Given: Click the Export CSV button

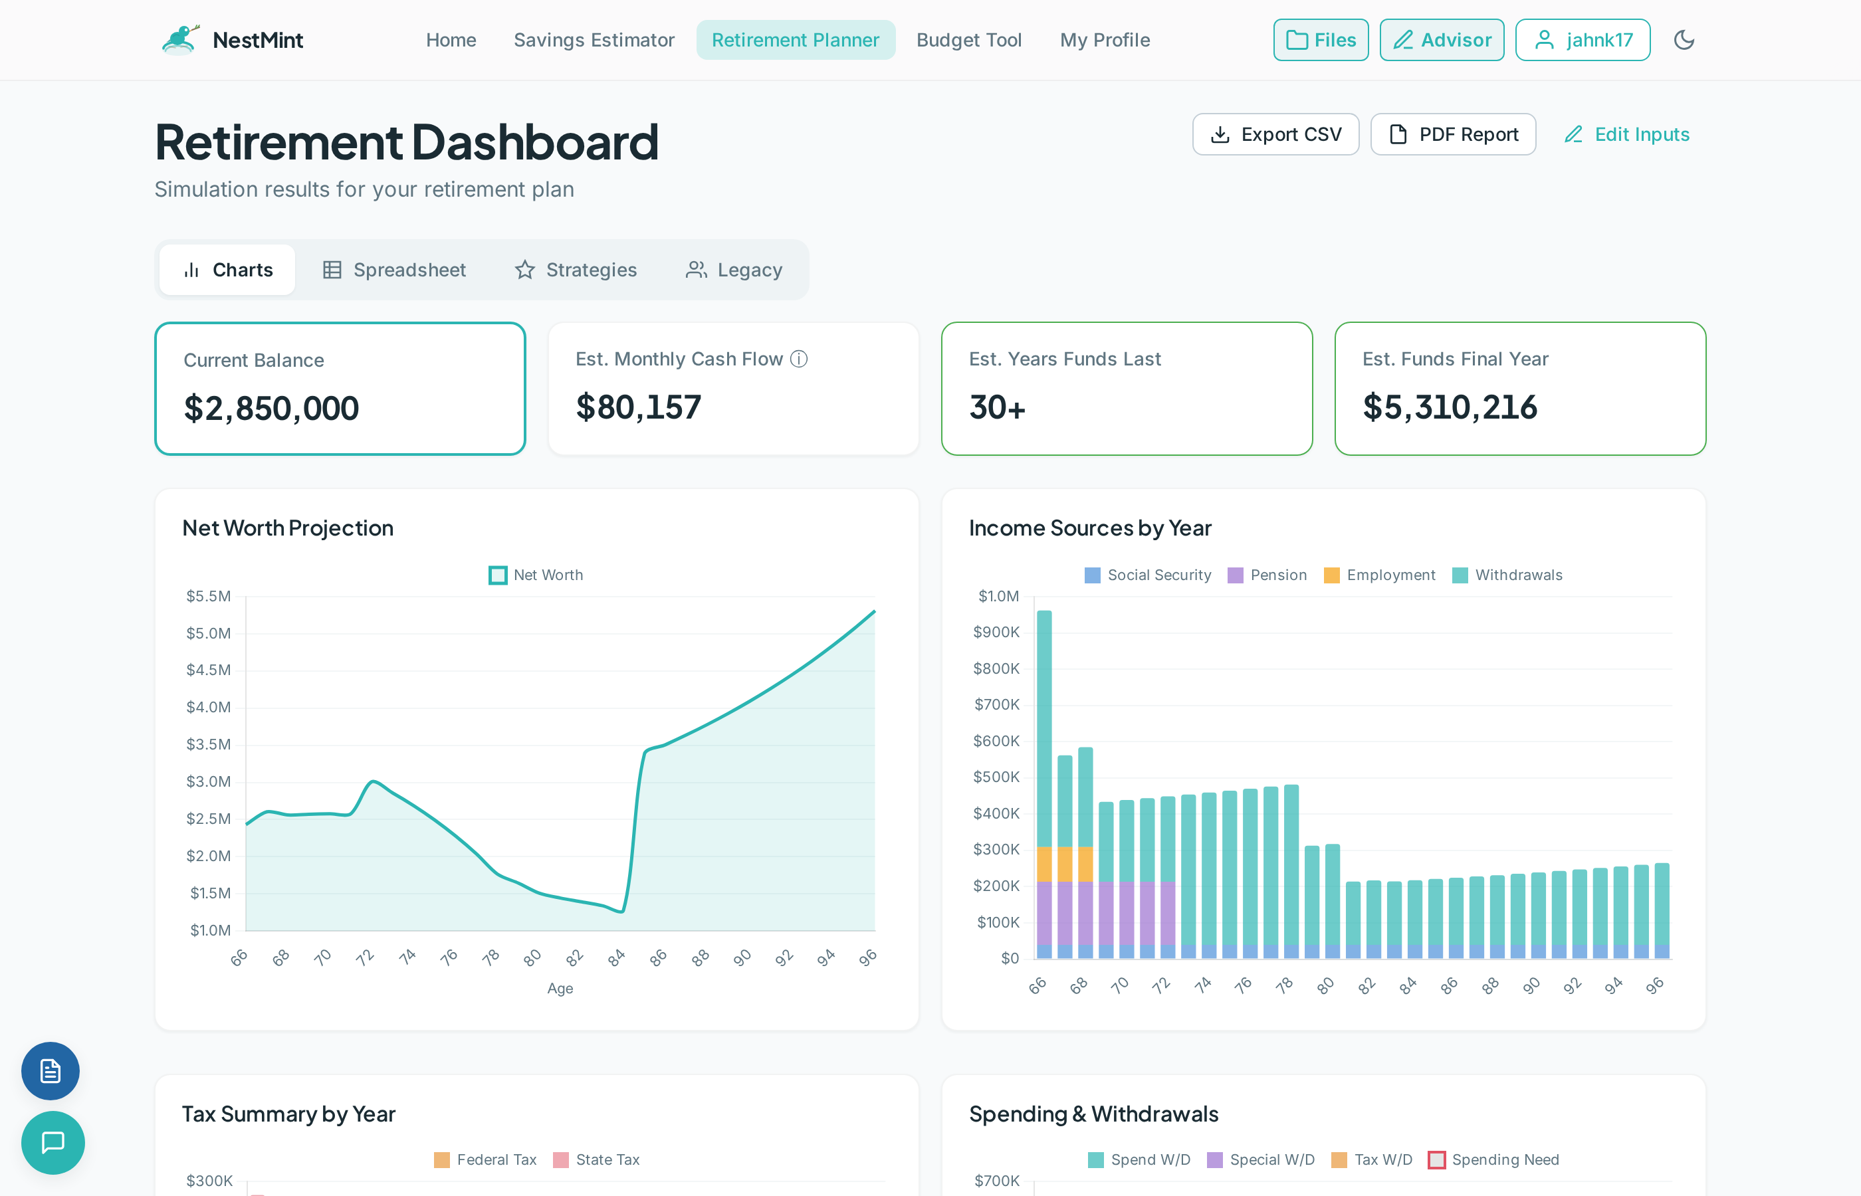Looking at the screenshot, I should point(1275,134).
